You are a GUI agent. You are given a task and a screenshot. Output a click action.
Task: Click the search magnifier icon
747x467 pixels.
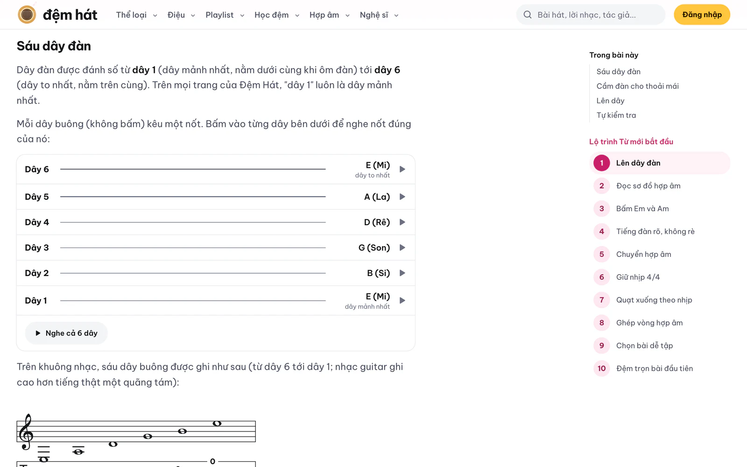pyautogui.click(x=528, y=15)
